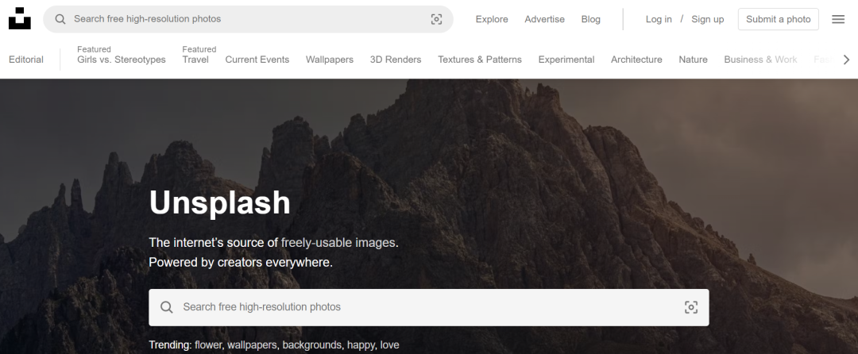This screenshot has width=858, height=354.
Task: Click trending search 'wallpapers'
Action: pos(253,345)
